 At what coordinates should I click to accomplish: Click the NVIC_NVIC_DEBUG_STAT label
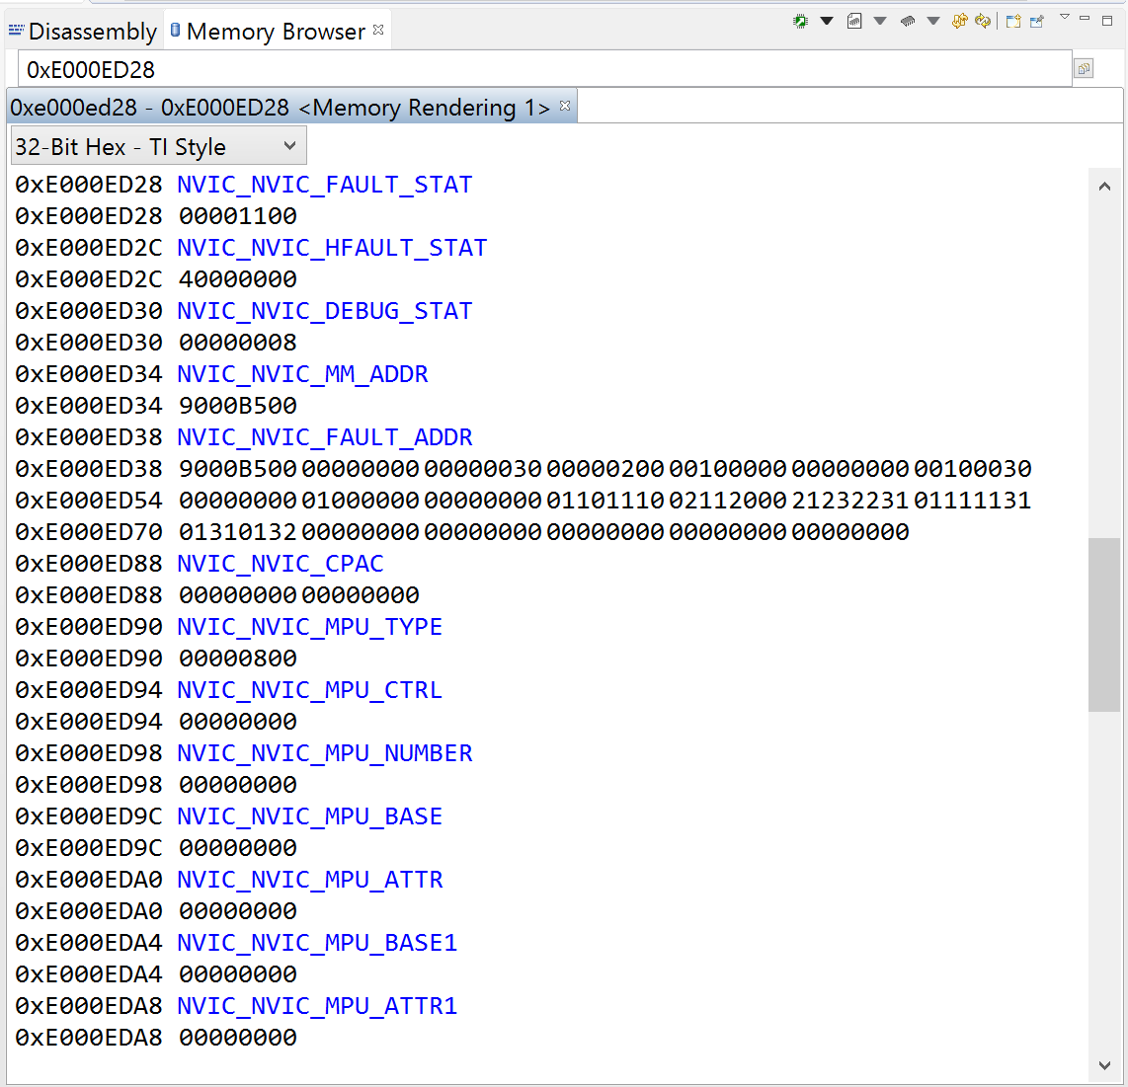[x=324, y=311]
